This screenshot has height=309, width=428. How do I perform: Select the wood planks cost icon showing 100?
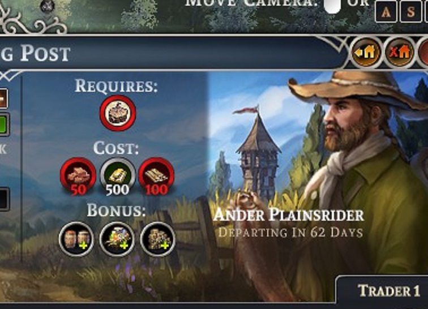(156, 176)
